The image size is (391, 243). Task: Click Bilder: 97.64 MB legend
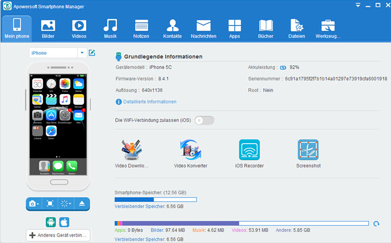168,230
